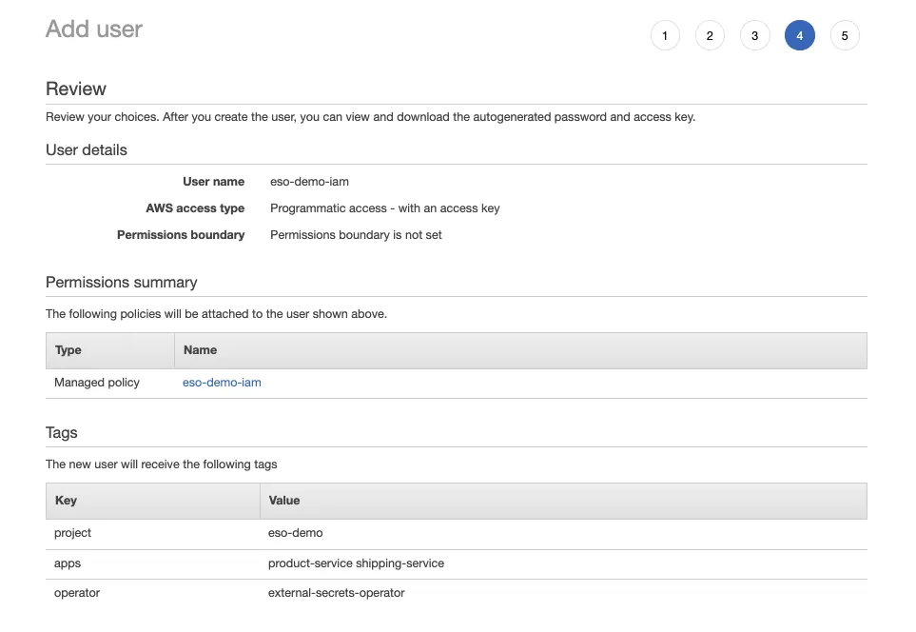This screenshot has height=632, width=916.
Task: Select the project tag row
Action: 72,533
